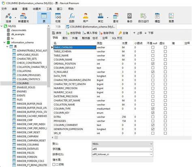
Task: Select the INNODB_COLUMNS table in tree
Action: [28, 145]
